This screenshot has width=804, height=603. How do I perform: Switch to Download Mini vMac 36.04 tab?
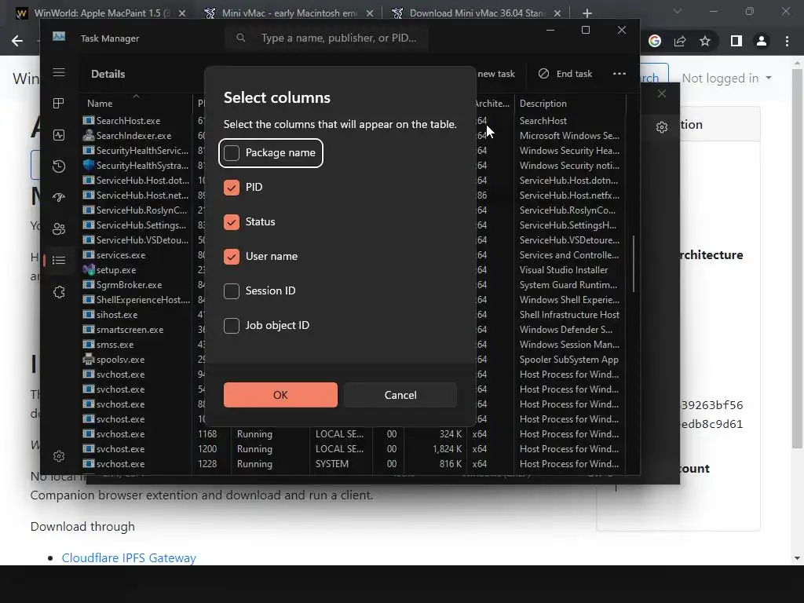pyautogui.click(x=477, y=13)
